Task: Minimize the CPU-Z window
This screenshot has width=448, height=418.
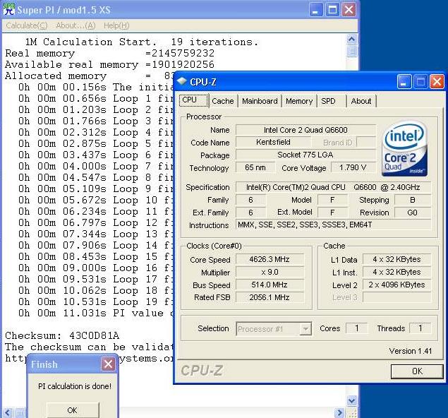Action: coord(404,82)
